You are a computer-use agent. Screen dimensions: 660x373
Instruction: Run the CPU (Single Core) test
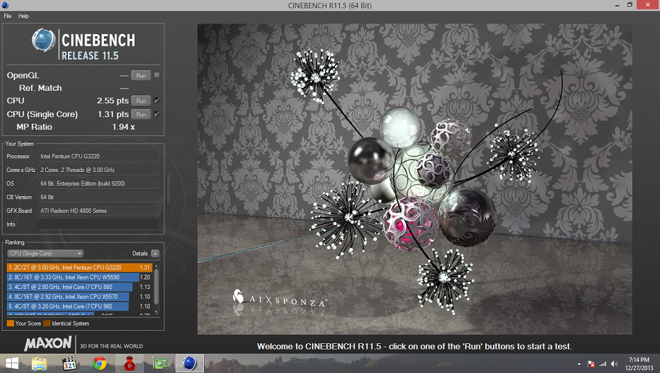[141, 114]
